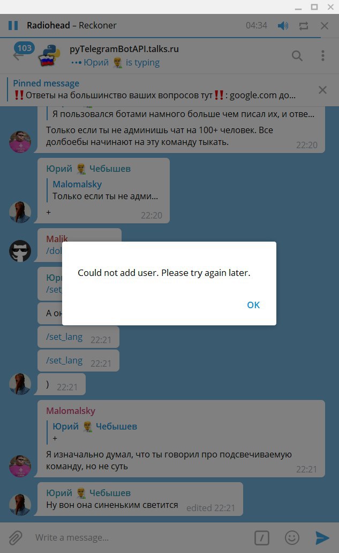The height and width of the screenshot is (553, 339).
Task: Attach a file using paperclip icon
Action: (x=16, y=537)
